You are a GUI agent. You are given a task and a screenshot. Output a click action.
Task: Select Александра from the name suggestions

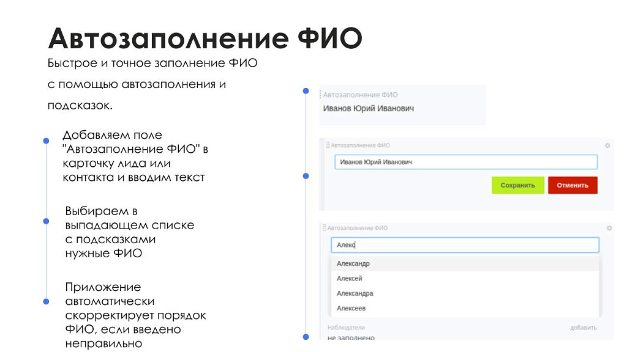pos(354,293)
